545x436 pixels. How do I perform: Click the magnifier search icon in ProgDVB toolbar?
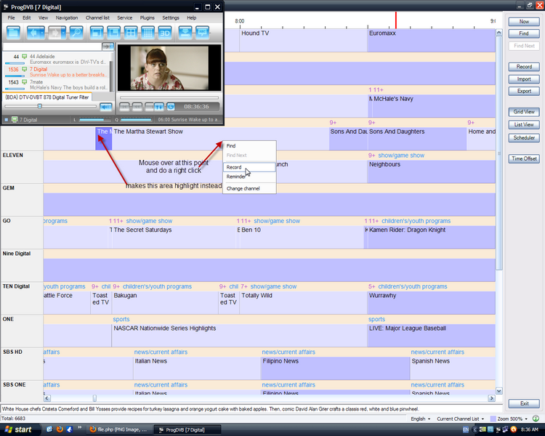(x=76, y=33)
